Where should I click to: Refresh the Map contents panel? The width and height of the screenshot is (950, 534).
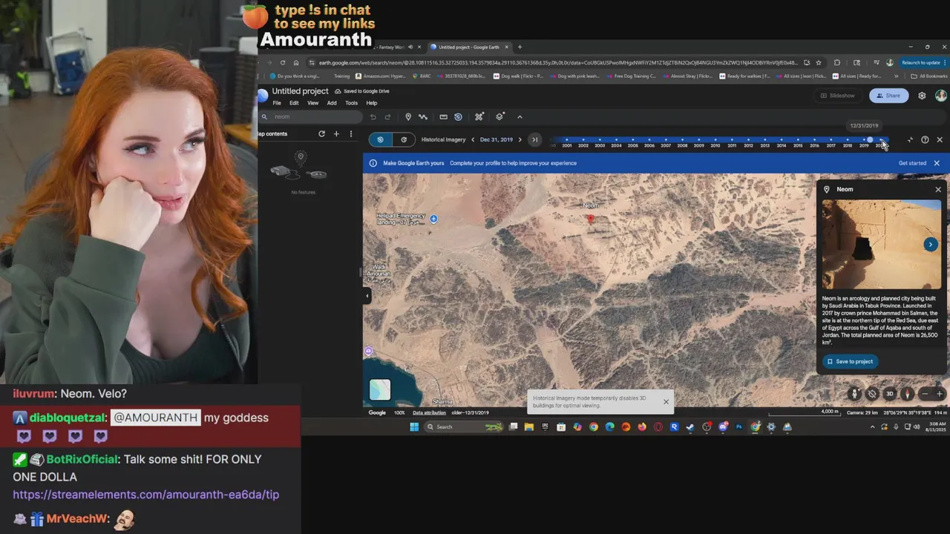[x=321, y=133]
